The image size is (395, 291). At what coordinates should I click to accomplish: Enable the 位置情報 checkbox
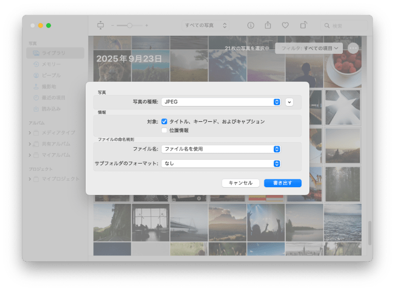click(165, 131)
